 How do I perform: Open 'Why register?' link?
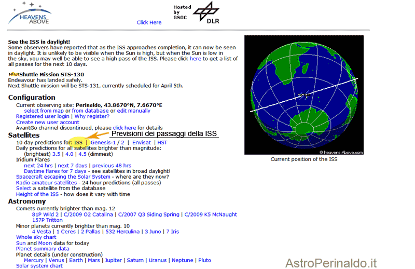pyautogui.click(x=92, y=116)
